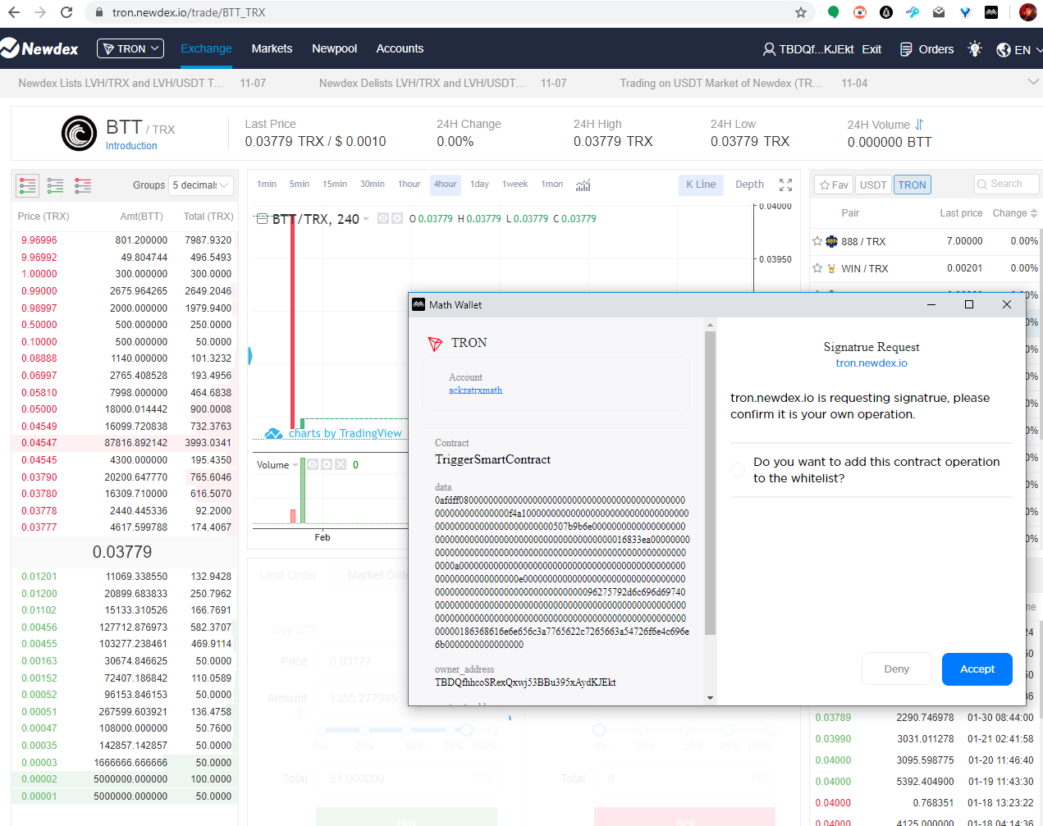Viewport: 1043px width, 826px height.
Task: Select the 1week chart interval
Action: [x=515, y=185]
